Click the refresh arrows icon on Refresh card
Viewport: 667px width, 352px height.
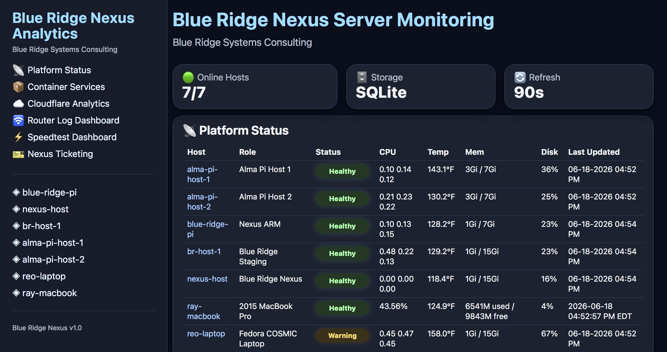coord(520,77)
